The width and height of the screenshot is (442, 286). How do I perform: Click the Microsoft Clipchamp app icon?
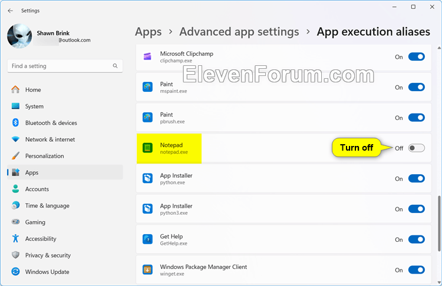(147, 56)
